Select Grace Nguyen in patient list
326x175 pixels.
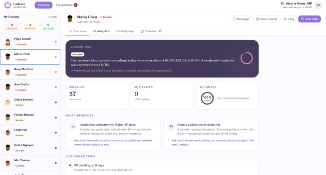[x=30, y=148]
